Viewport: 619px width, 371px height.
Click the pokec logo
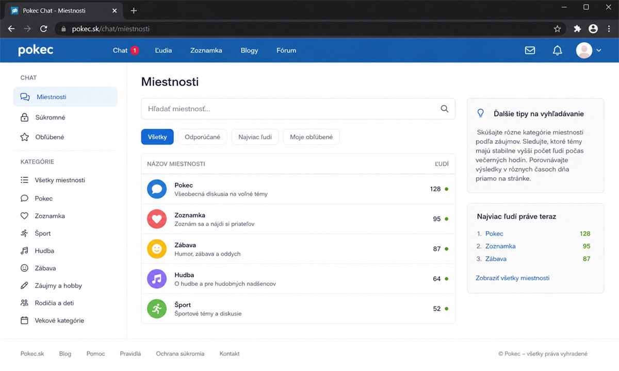(x=36, y=50)
